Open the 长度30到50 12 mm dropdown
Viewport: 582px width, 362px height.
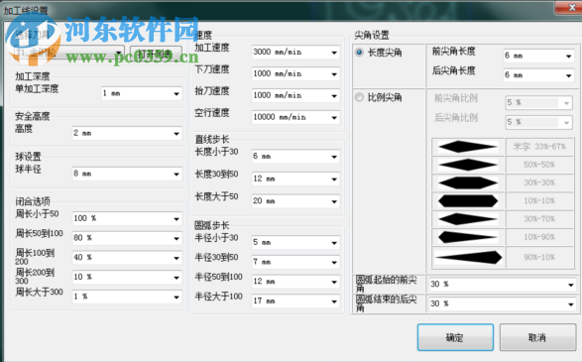(295, 179)
